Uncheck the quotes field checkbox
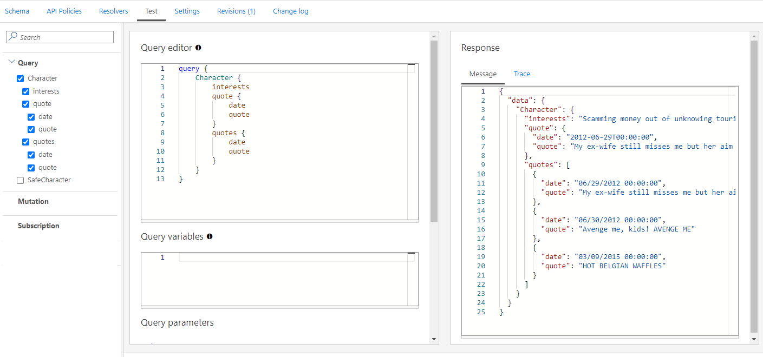This screenshot has width=763, height=357. point(26,142)
